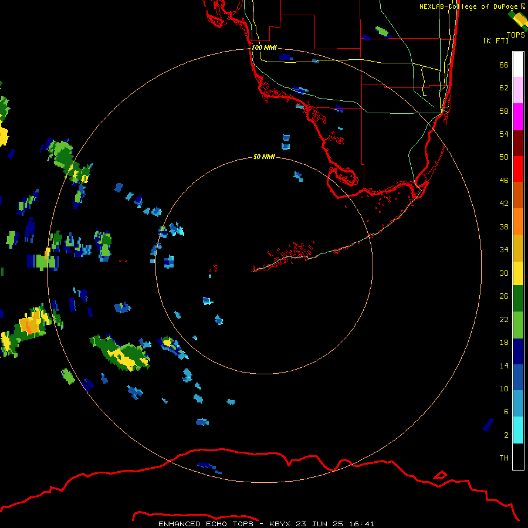Pick the light orange legend swatch

pos(518,222)
